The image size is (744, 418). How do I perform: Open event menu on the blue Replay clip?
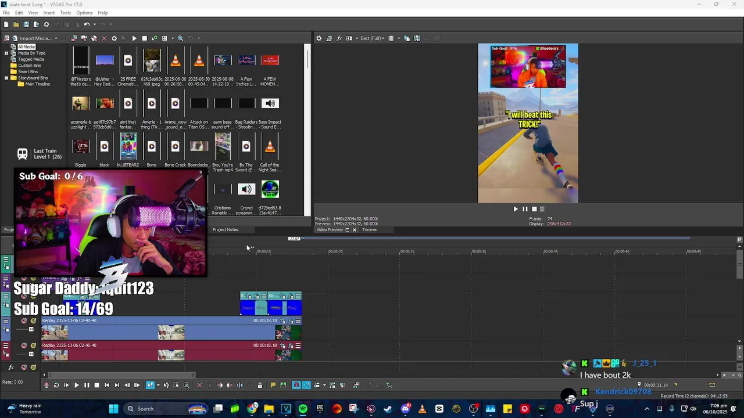298,320
